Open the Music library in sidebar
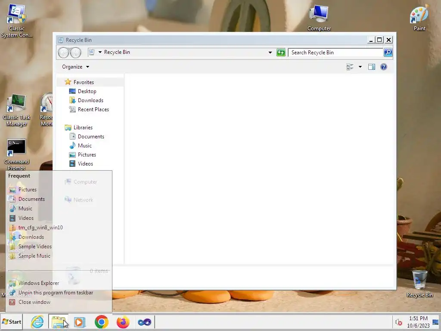The image size is (441, 331). coord(81,145)
